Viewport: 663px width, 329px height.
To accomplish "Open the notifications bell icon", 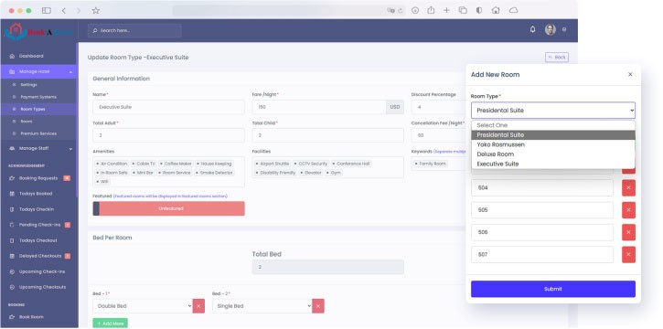I will click(532, 30).
